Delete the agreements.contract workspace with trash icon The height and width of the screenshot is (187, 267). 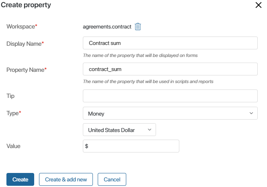pos(138,27)
